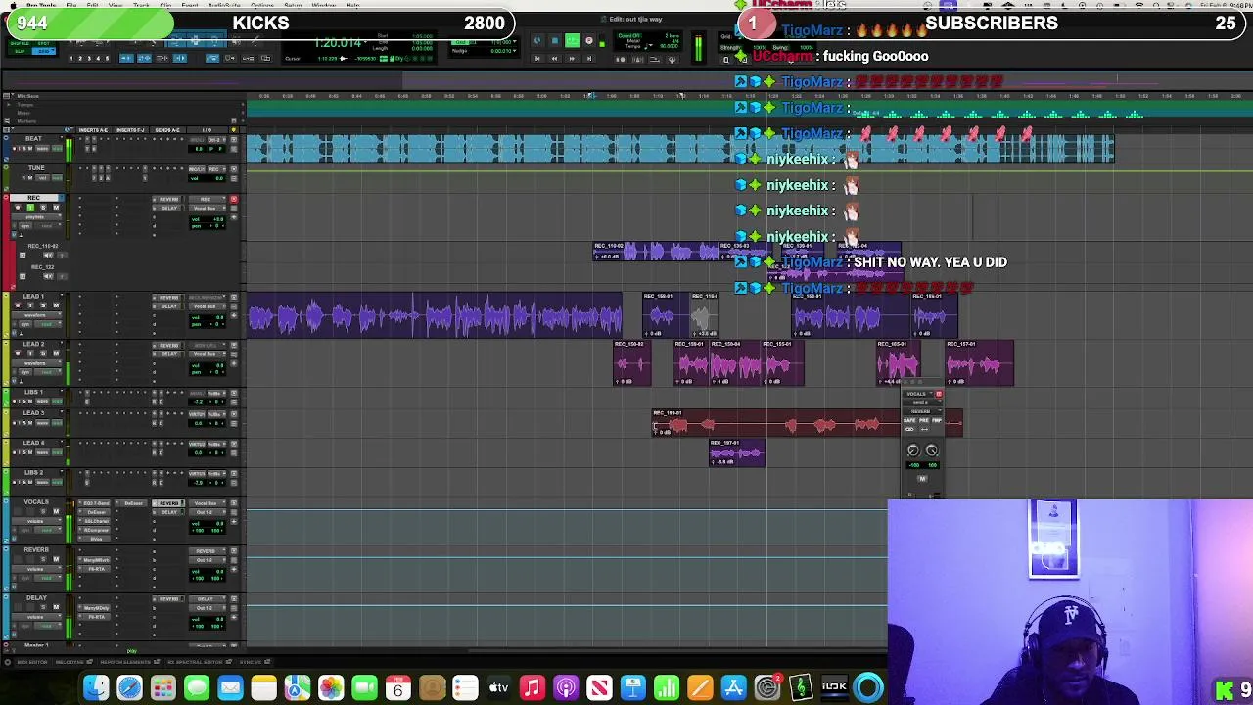Image resolution: width=1253 pixels, height=705 pixels.
Task: Solo the REC track
Action: [43, 207]
